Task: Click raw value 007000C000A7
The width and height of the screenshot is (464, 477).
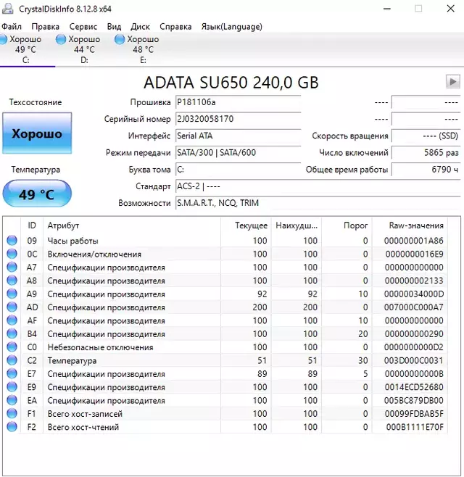Action: 414,307
